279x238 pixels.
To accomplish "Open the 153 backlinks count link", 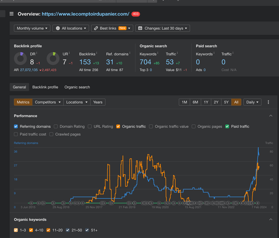I will point(85,62).
